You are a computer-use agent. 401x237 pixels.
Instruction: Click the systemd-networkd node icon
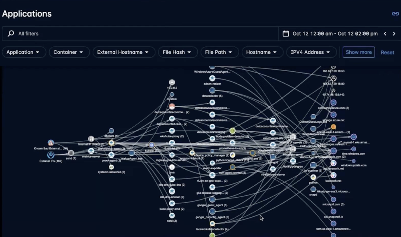(112, 167)
